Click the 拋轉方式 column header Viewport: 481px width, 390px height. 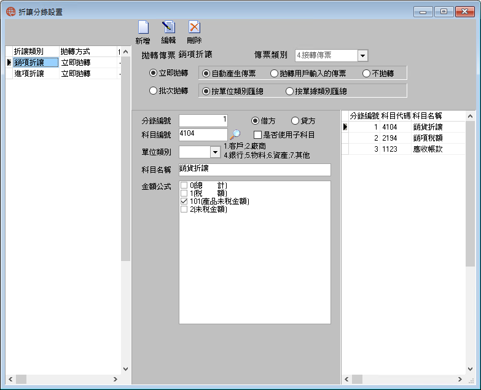[x=88, y=52]
